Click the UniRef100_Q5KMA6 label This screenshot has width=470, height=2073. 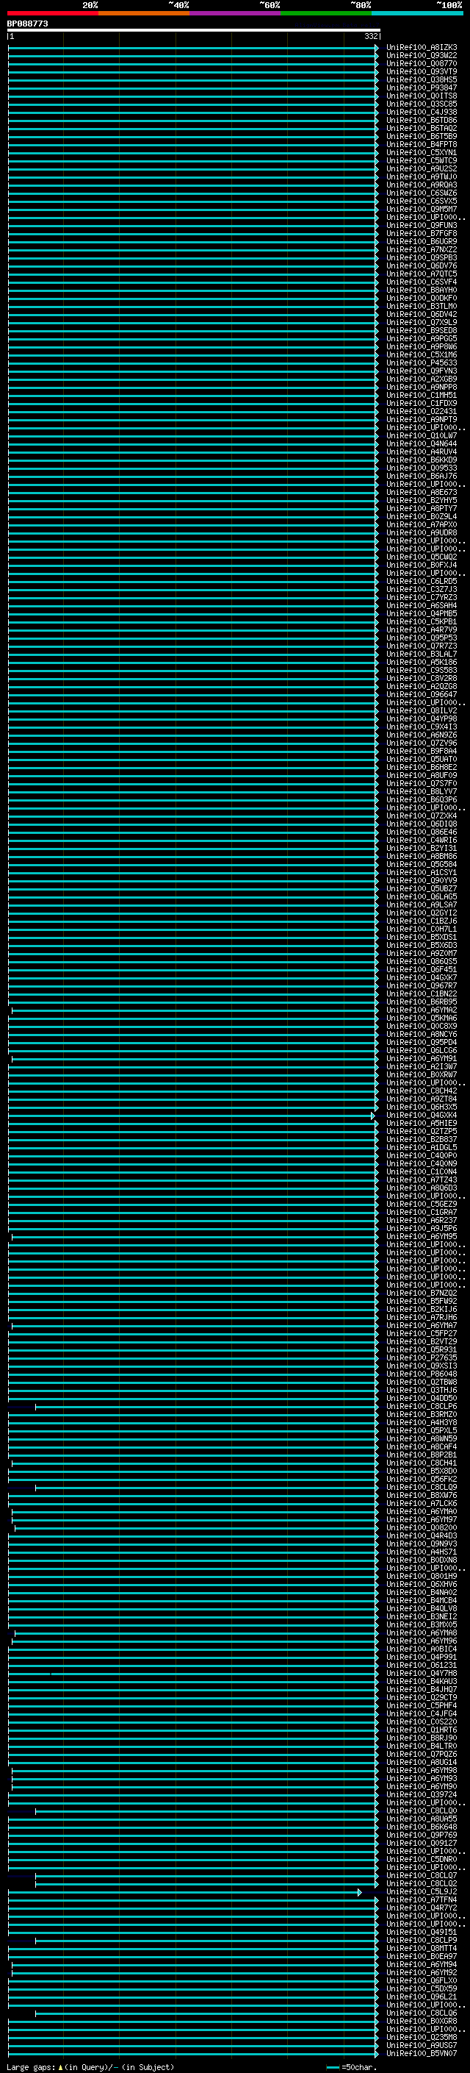click(x=422, y=1018)
